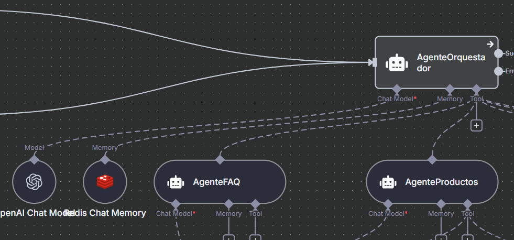Click AgenteFAQ Memory diamond connector
Screen dimensions: 514x240
point(229,204)
